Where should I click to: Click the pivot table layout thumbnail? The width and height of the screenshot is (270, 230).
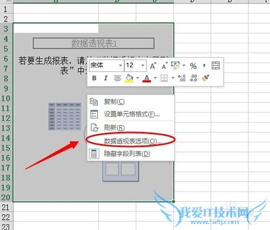click(65, 116)
